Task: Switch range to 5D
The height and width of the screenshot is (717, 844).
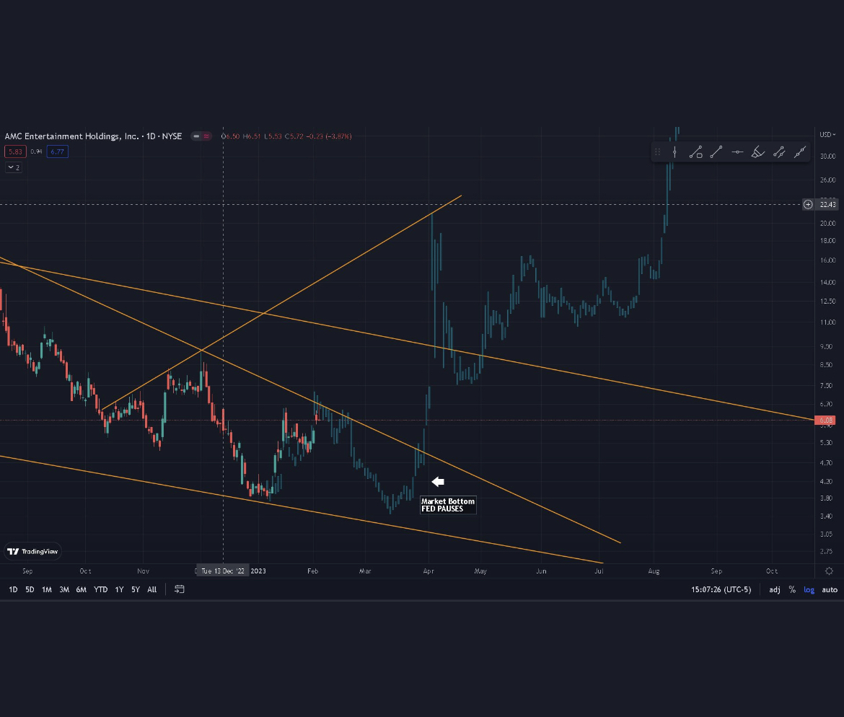Action: (x=30, y=589)
